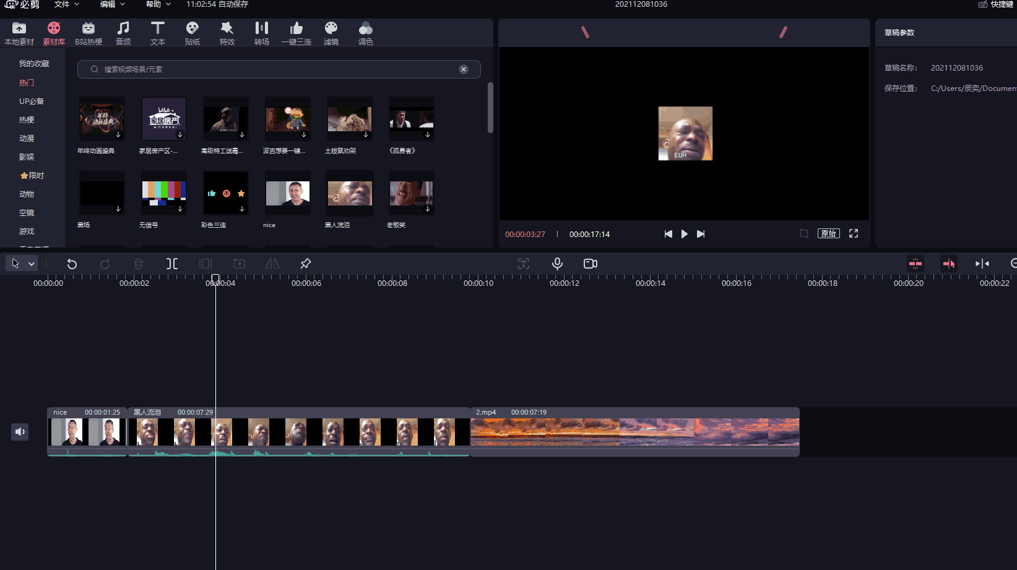This screenshot has width=1017, height=570.
Task: Click the undo arrow in timeline toolbar
Action: coord(72,264)
